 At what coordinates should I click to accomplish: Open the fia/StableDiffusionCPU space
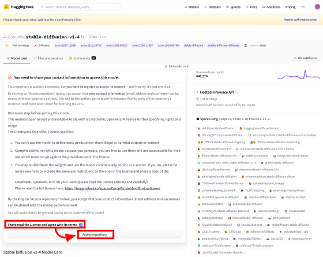214,149
